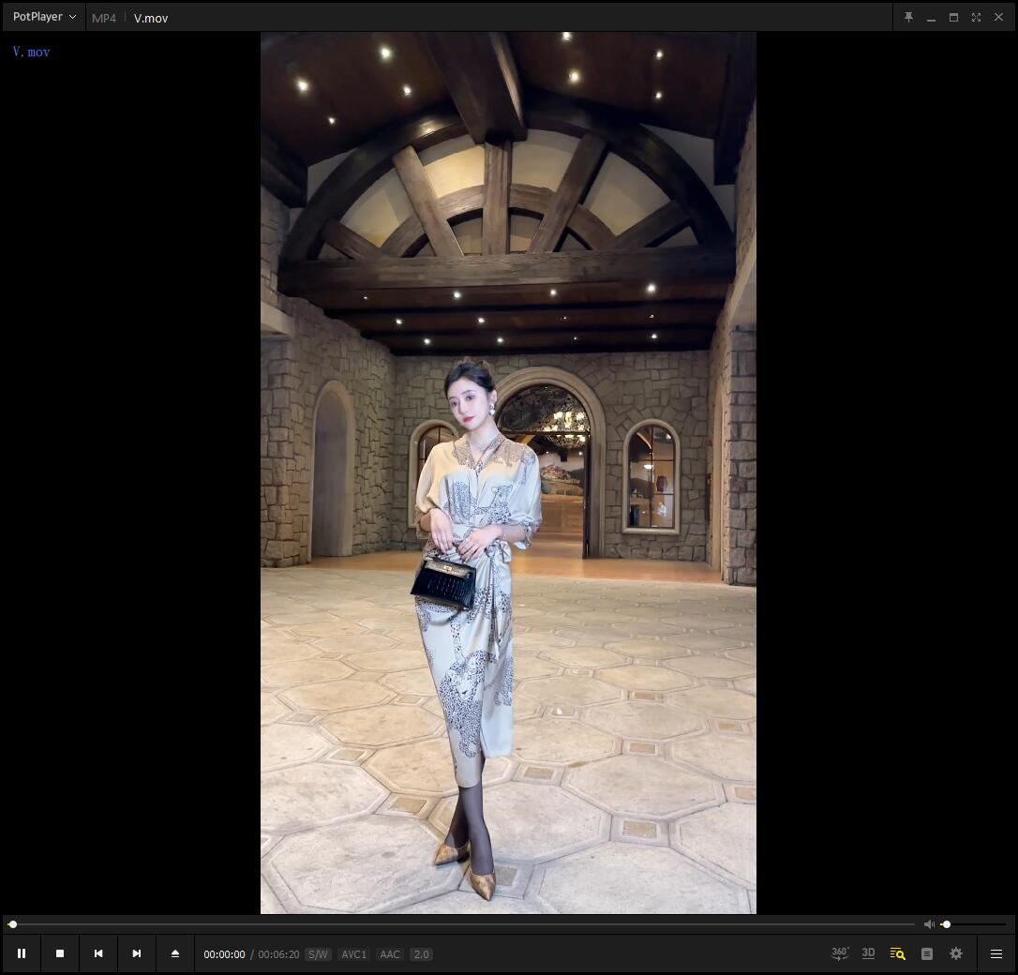
Task: Switch the player to fullscreen mode
Action: (976, 18)
